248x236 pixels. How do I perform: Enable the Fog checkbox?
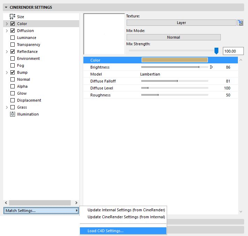[13, 65]
